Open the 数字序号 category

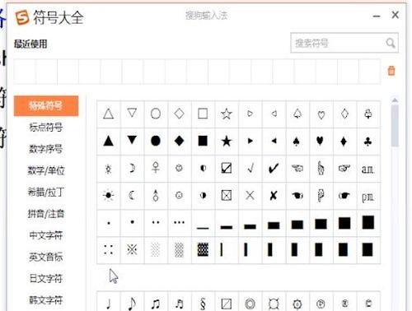pos(46,149)
